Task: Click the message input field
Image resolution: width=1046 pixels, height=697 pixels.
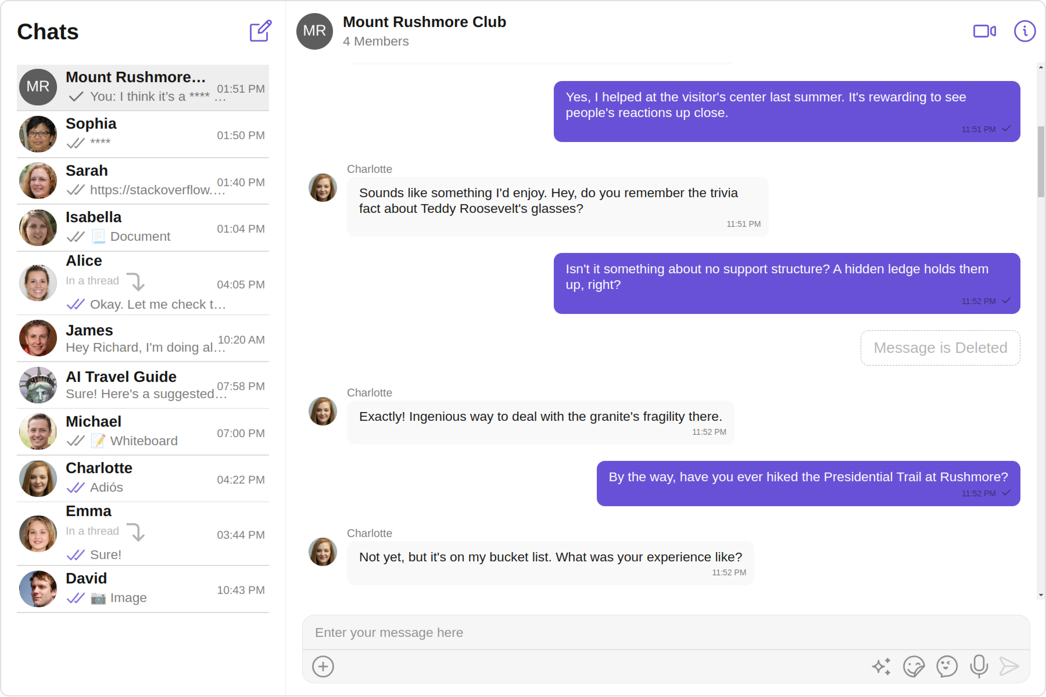Action: [x=665, y=632]
